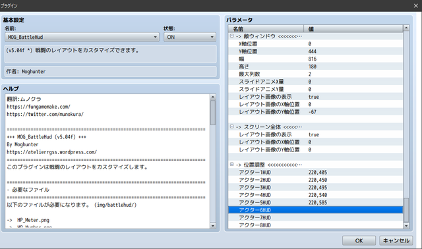Collapse the スクリーン全体 parameter group

231,126
